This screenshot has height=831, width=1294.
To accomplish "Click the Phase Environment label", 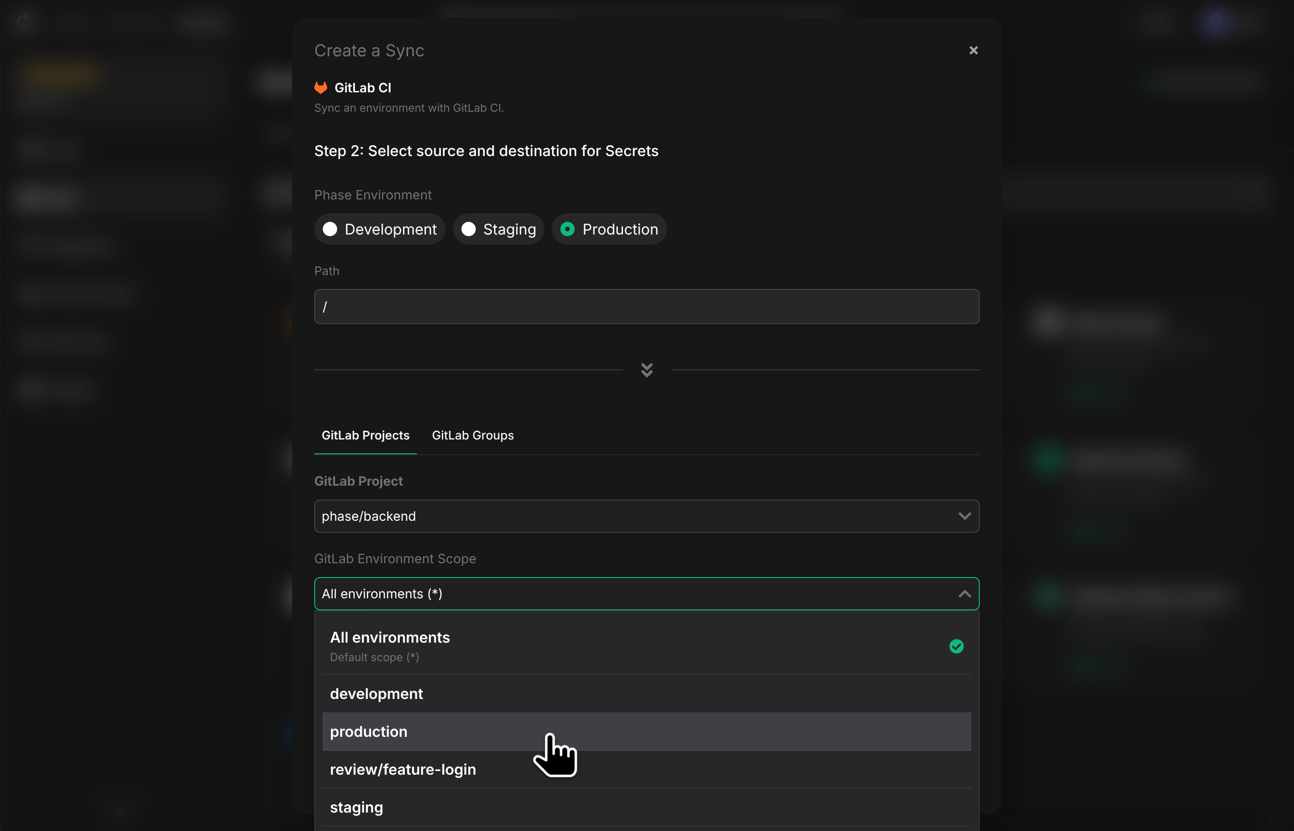I will coord(372,195).
